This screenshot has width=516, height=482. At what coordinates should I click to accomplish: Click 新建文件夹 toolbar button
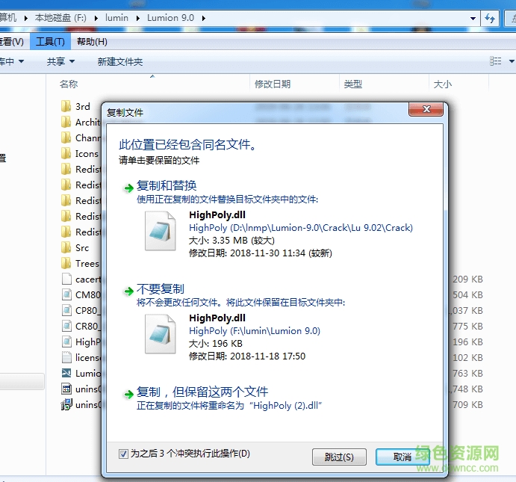pos(119,61)
